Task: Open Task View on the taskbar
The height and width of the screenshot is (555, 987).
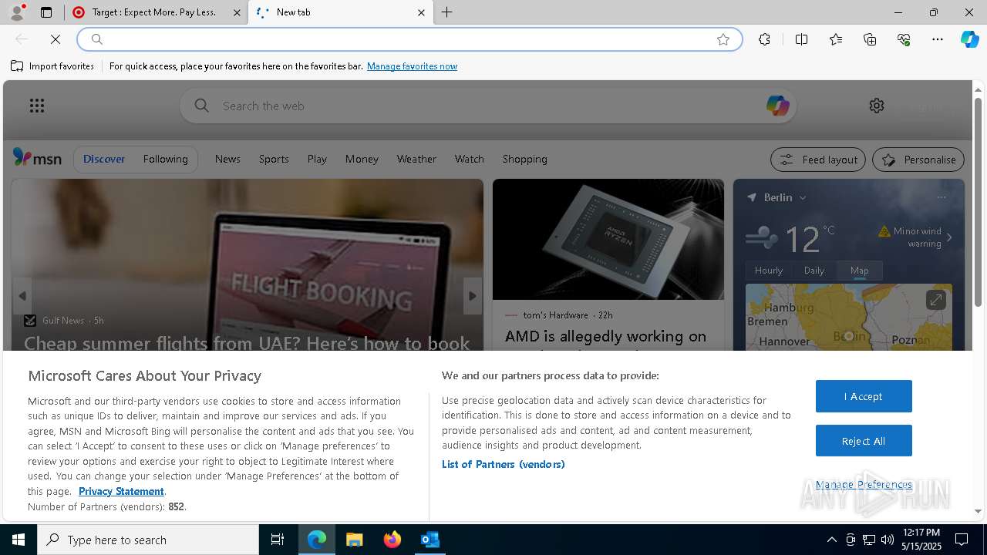Action: (x=278, y=540)
